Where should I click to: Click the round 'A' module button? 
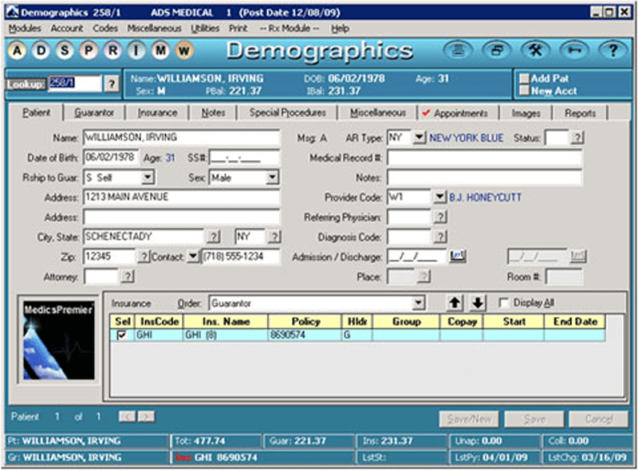tap(18, 52)
